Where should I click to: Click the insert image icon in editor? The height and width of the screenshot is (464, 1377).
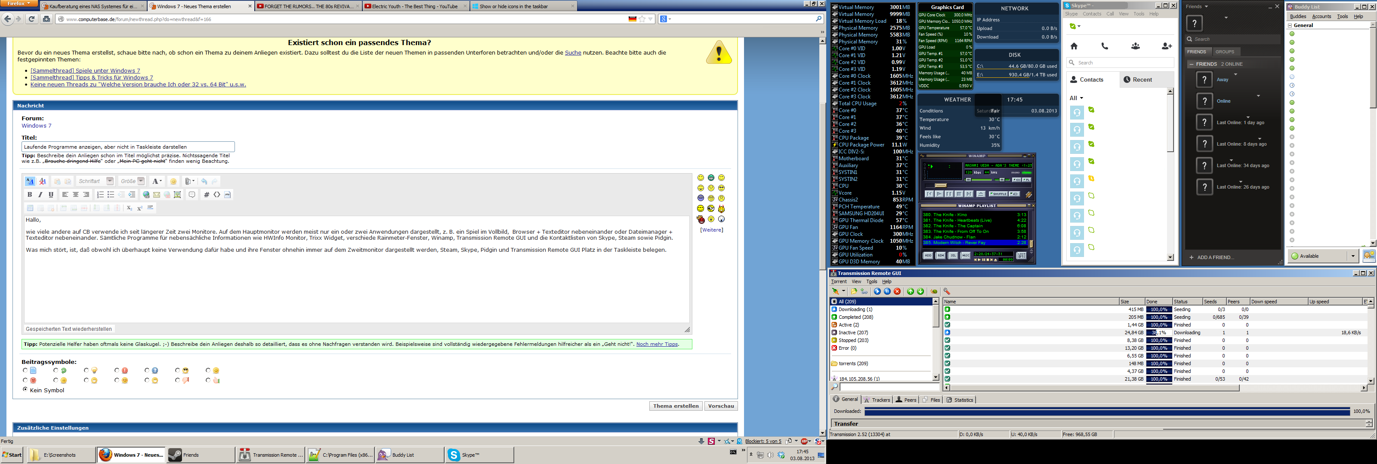point(177,194)
